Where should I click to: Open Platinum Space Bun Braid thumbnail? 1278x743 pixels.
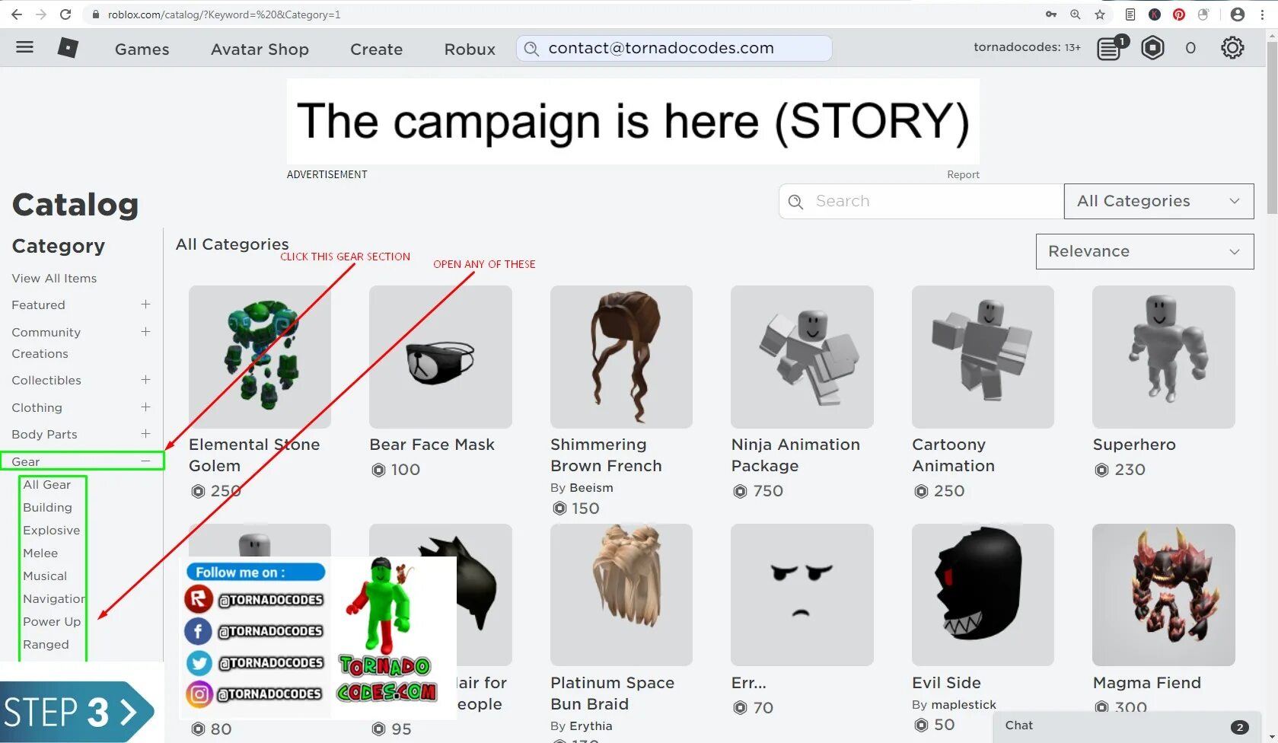click(x=621, y=595)
